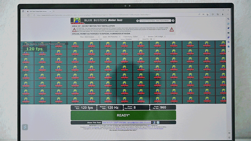This screenshot has width=251, height=141.
Task: Open the Discussion Forums link
Action: [x=132, y=129]
